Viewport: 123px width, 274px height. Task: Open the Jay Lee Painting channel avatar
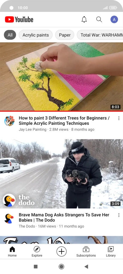point(9,121)
